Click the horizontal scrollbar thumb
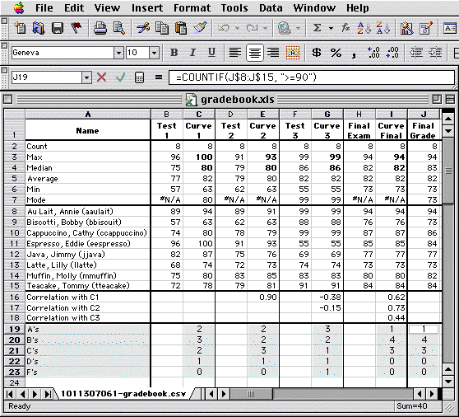 pyautogui.click(x=251, y=394)
